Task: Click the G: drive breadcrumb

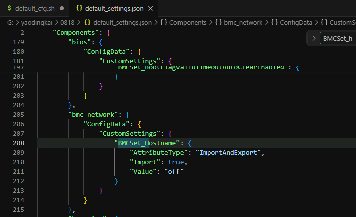Action: 10,22
